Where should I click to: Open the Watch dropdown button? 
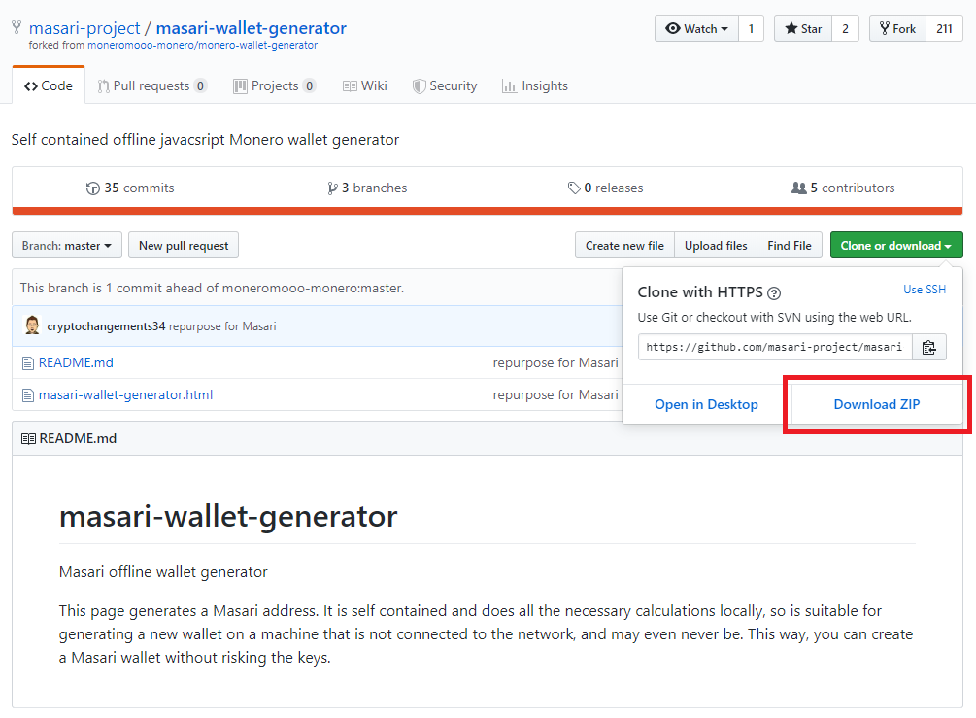pos(696,28)
